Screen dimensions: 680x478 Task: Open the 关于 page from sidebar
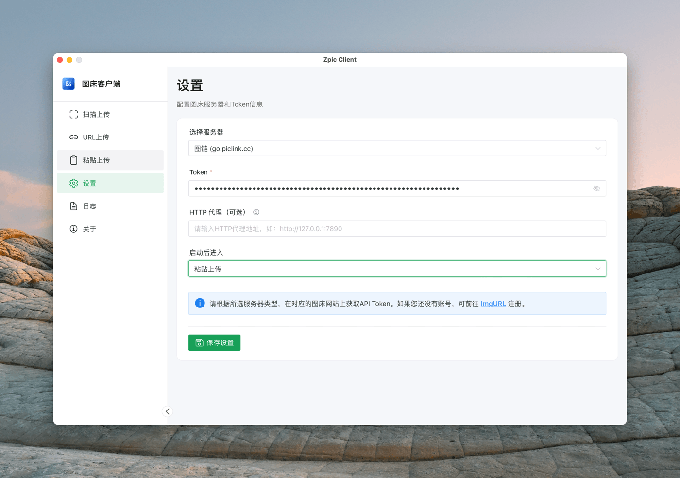[x=90, y=228]
